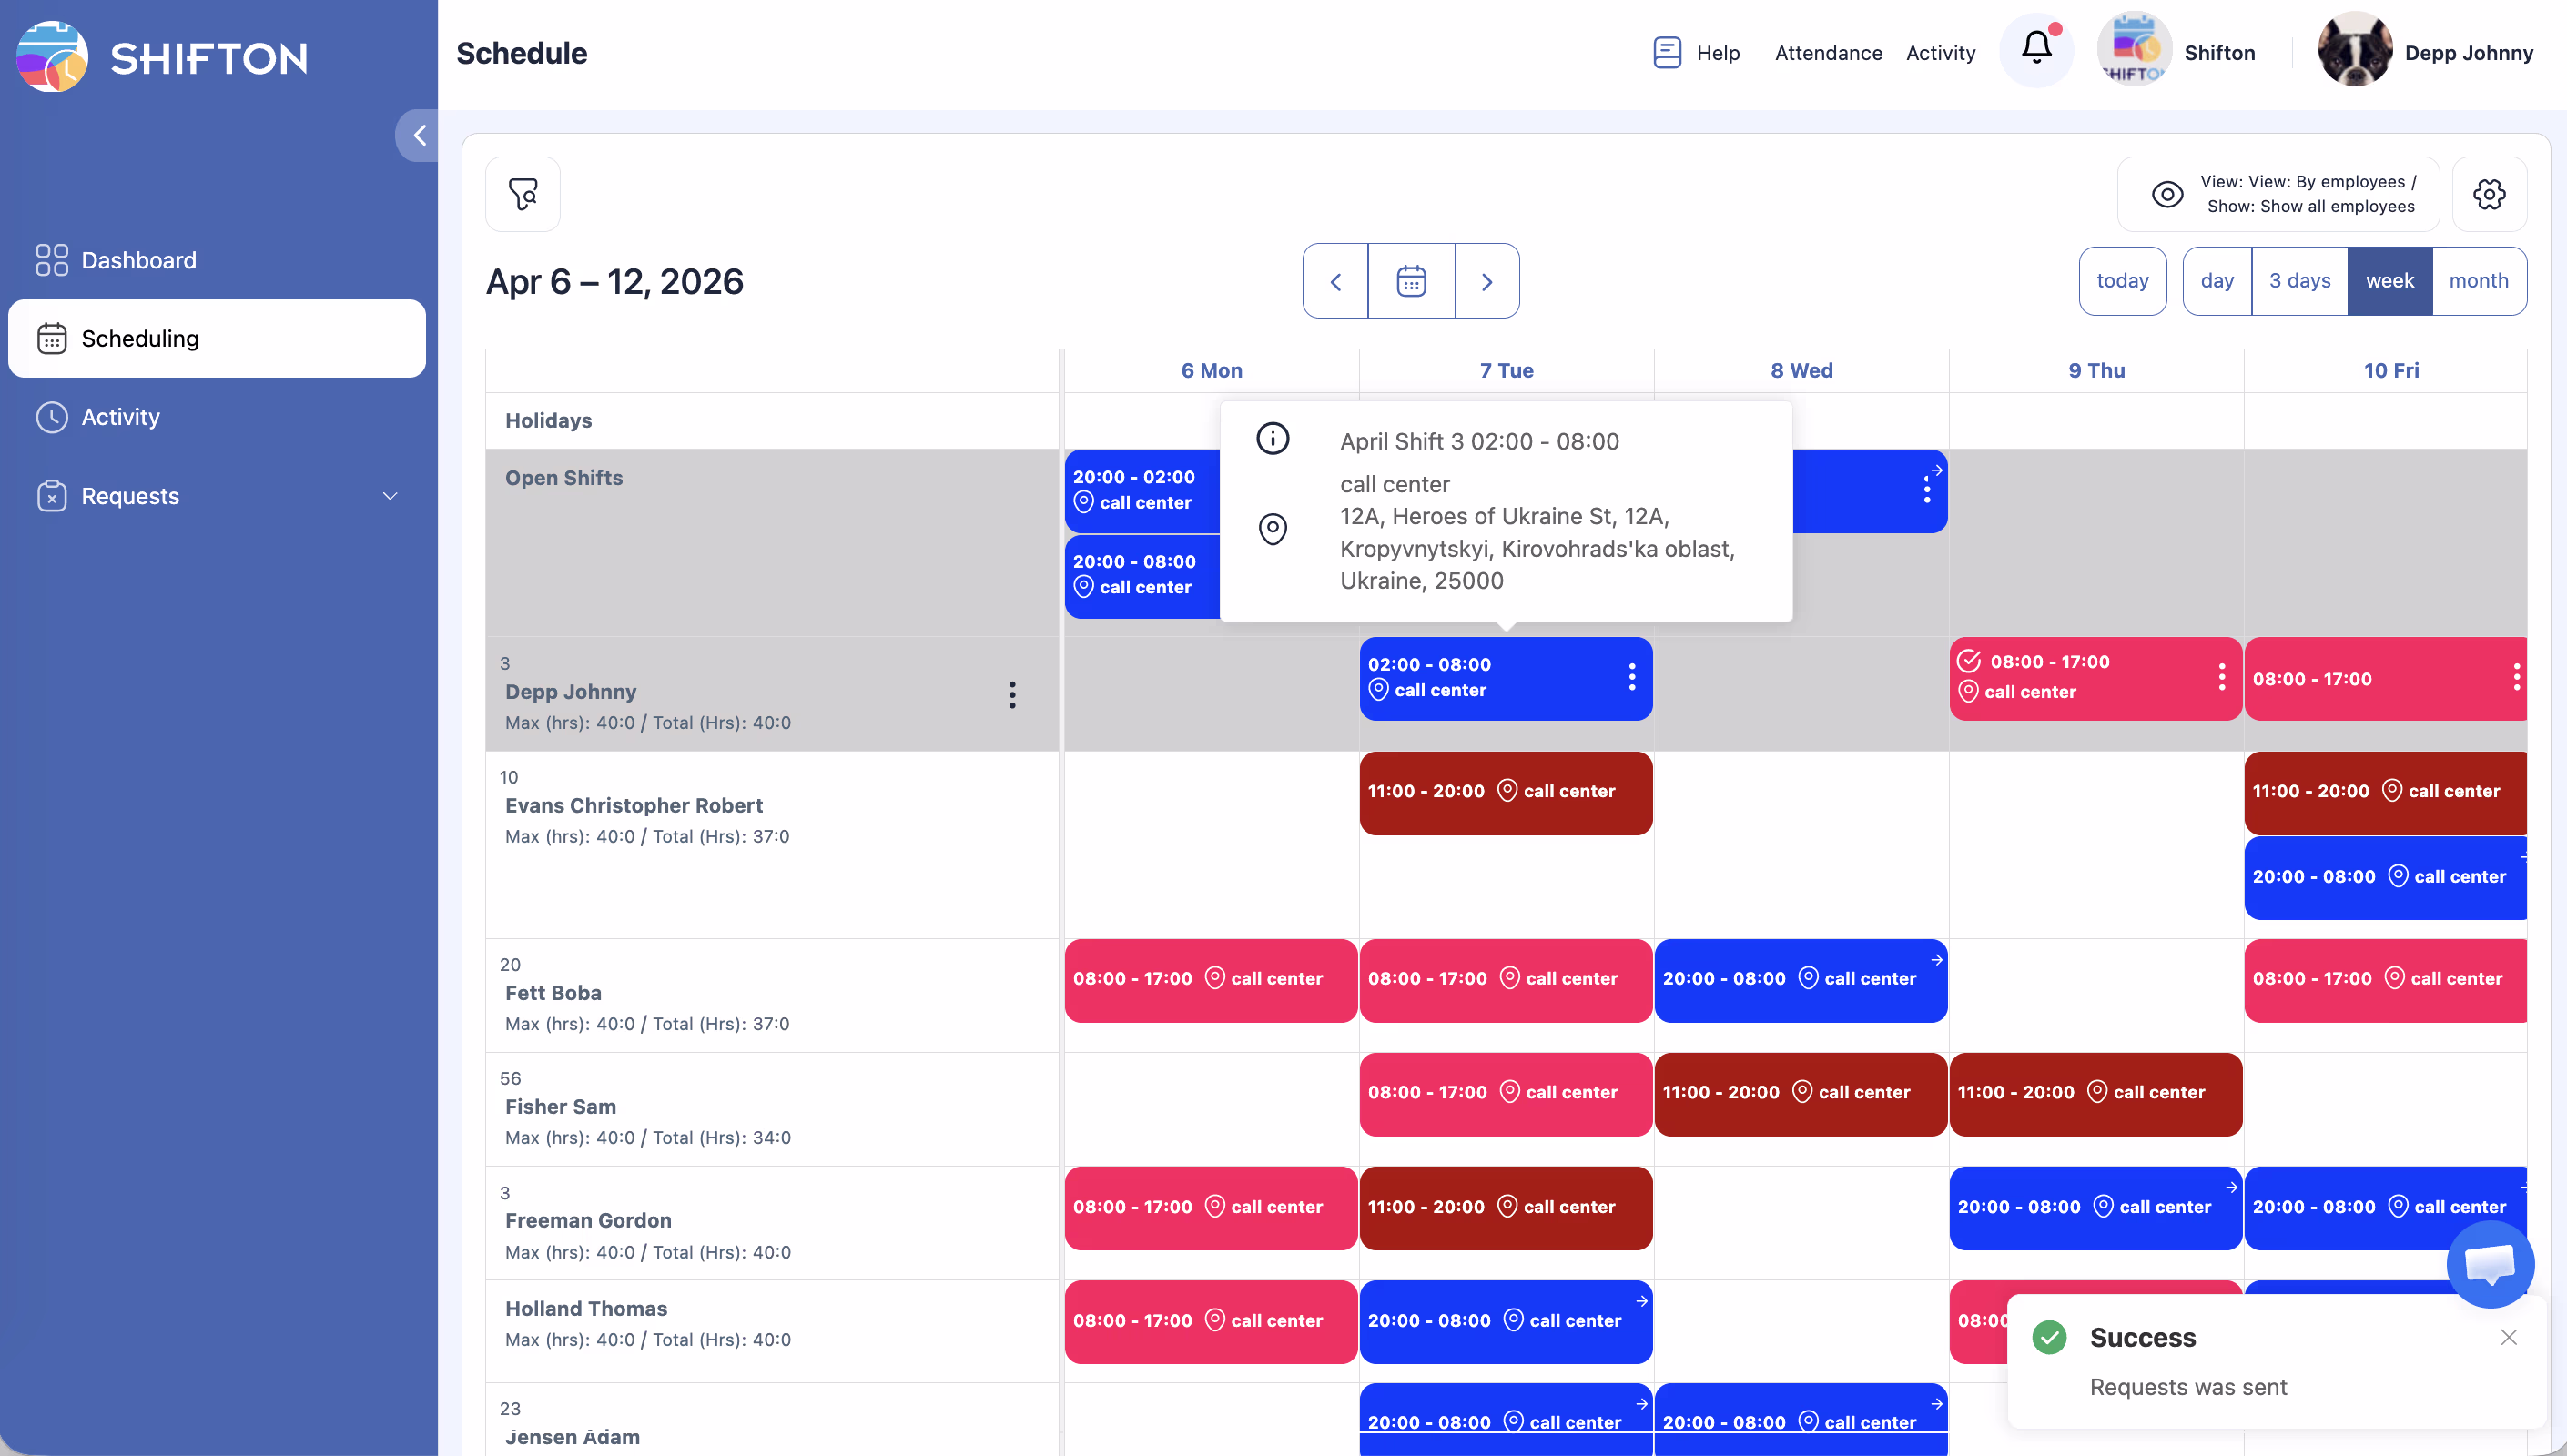2567x1456 pixels.
Task: Open Help documentation icon
Action: pyautogui.click(x=1667, y=52)
